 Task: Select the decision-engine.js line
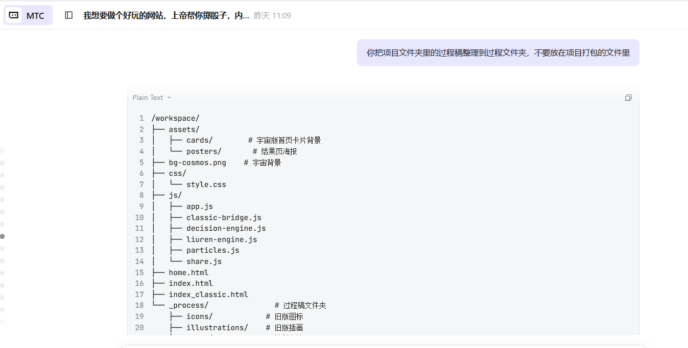tap(226, 228)
